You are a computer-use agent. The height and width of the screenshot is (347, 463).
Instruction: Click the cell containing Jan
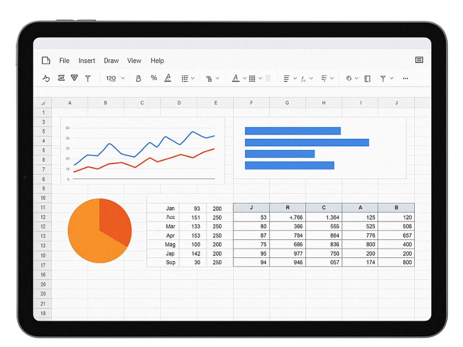pyautogui.click(x=170, y=209)
